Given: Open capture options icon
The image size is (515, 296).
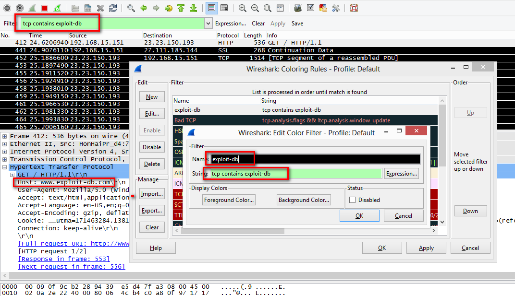Looking at the screenshot, I should (20, 8).
